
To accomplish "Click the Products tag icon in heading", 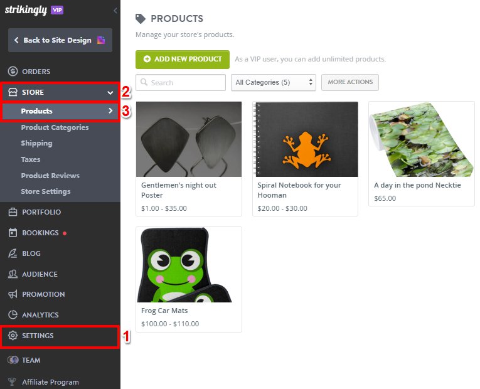I will 141,19.
